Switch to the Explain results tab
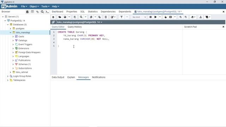 pos(71,77)
